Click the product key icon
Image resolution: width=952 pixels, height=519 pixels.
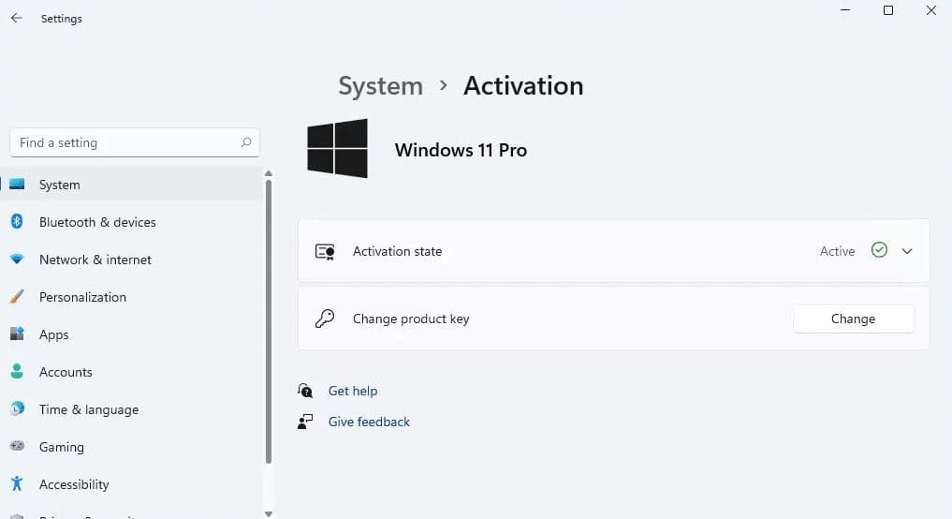(325, 319)
